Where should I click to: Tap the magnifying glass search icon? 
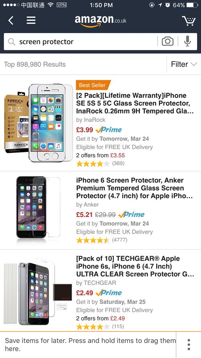click(11, 41)
